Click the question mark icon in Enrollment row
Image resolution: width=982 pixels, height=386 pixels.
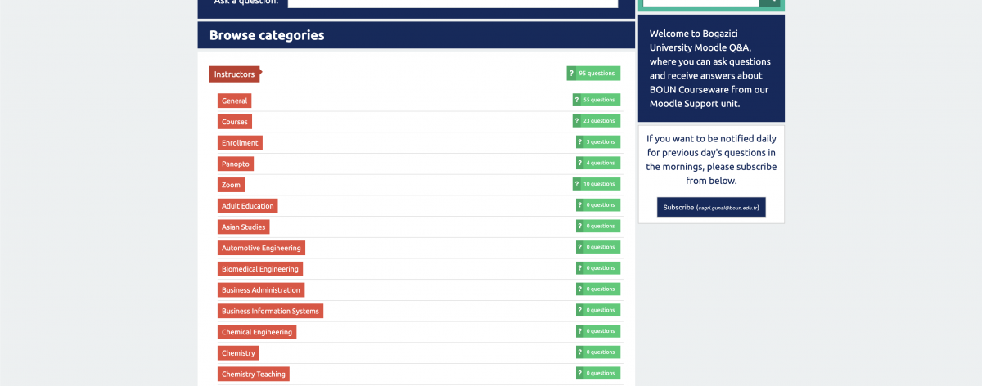pos(580,142)
